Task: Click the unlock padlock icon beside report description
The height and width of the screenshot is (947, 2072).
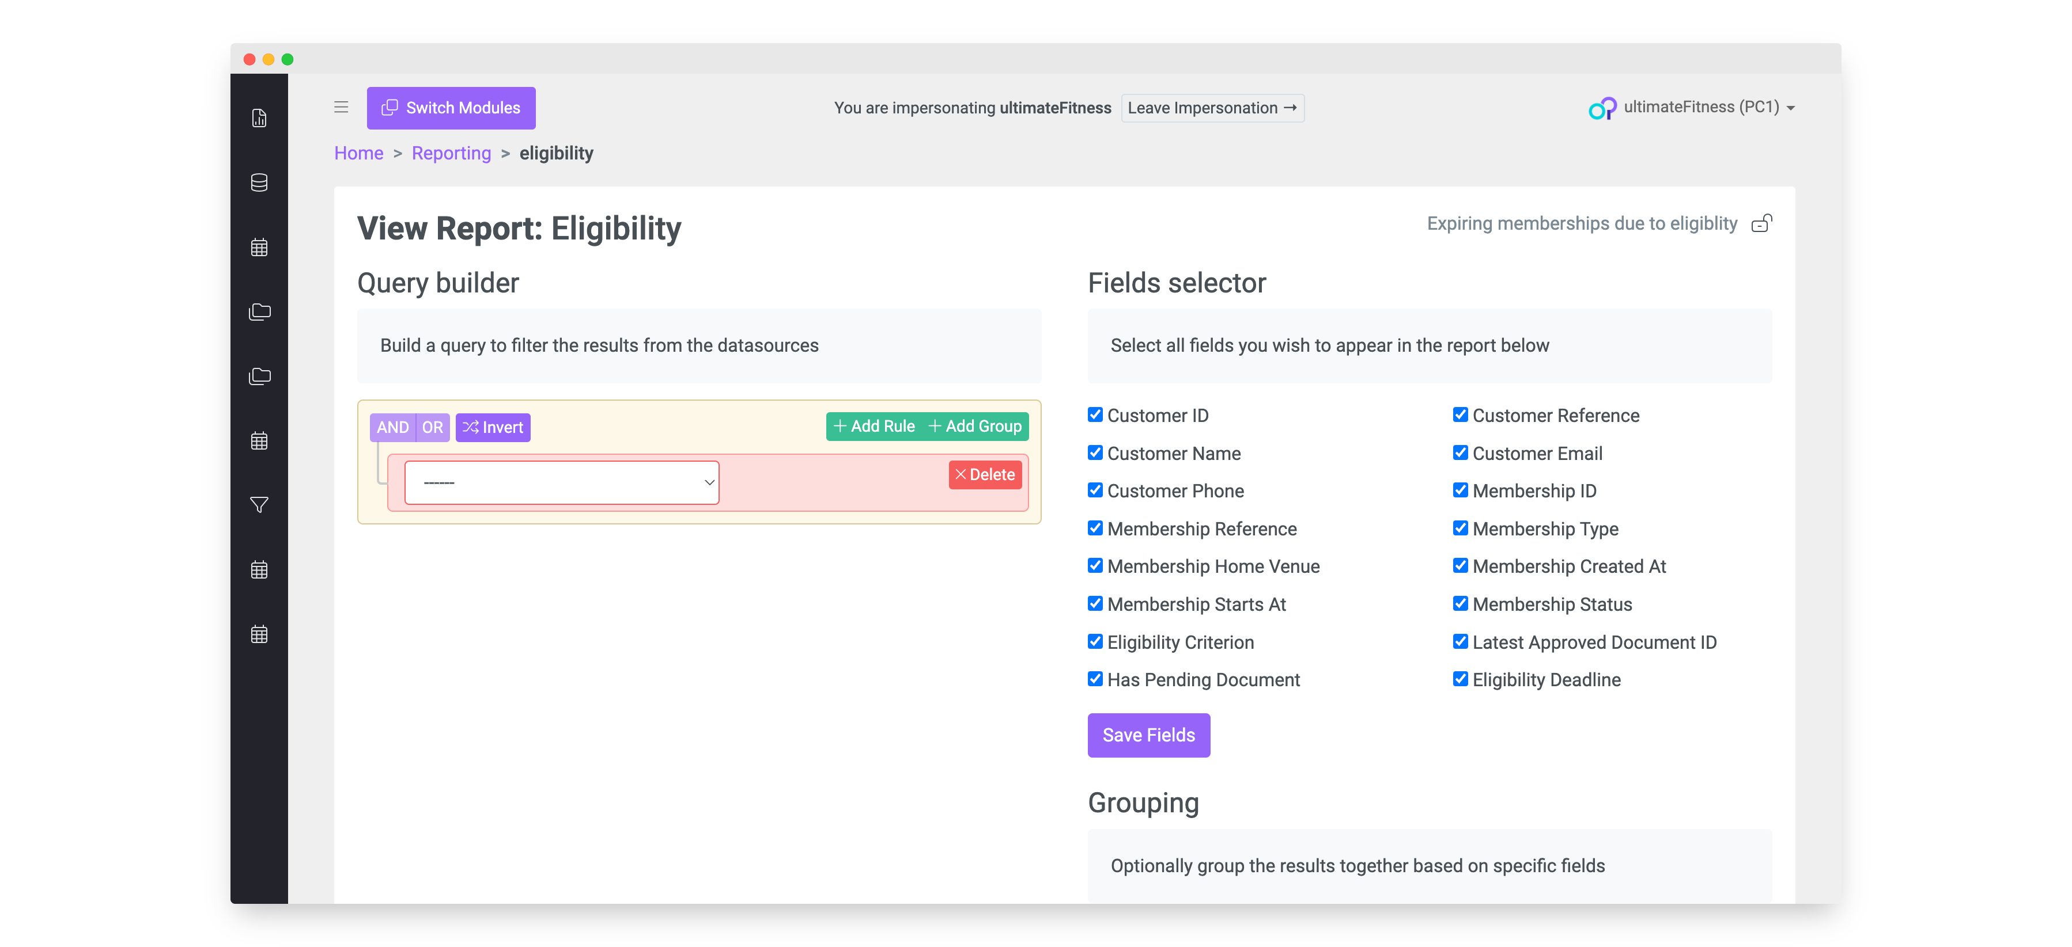Action: pos(1761,223)
